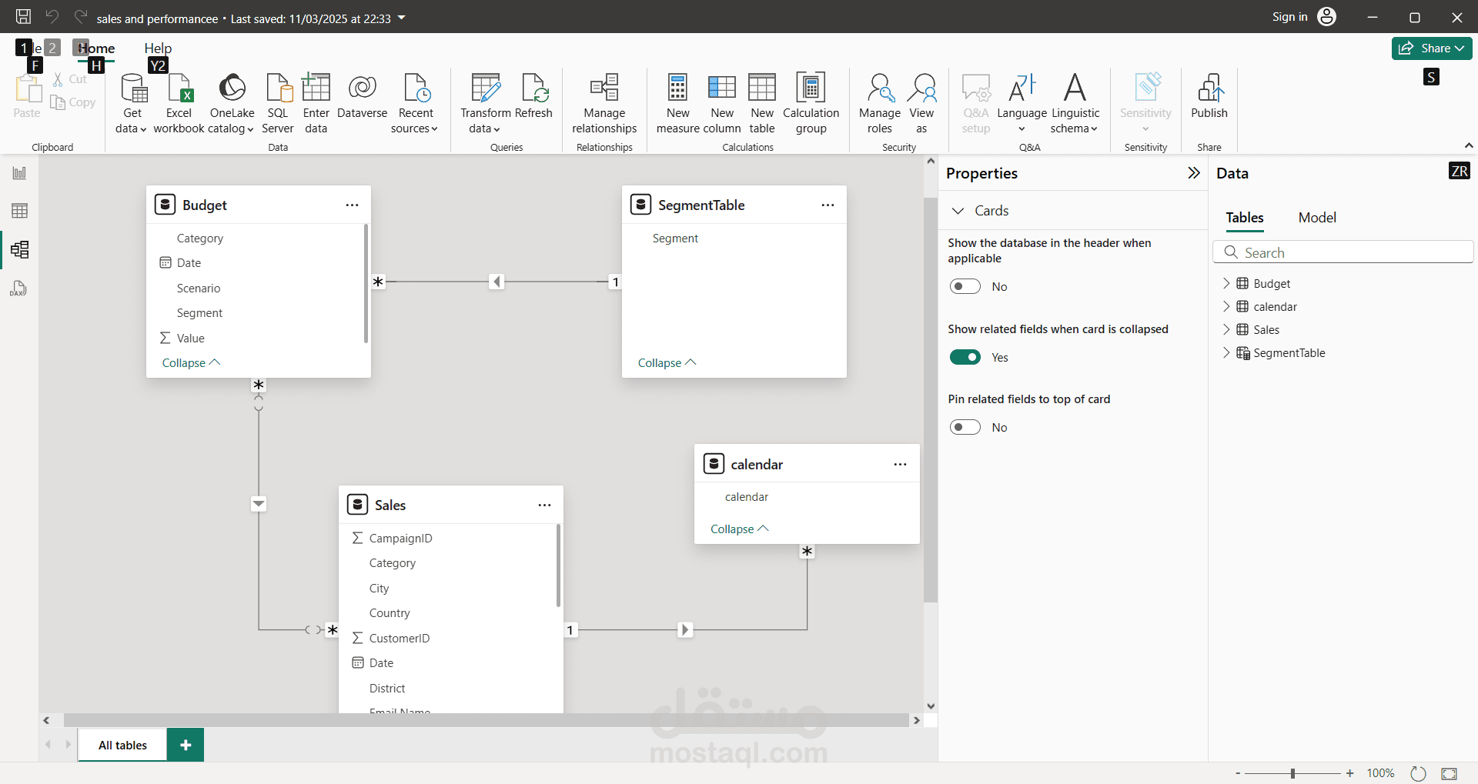Add a new layout tab with plus button
This screenshot has width=1478, height=784.
(186, 745)
